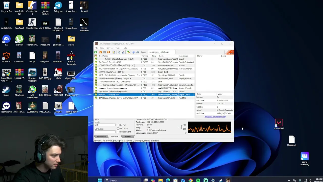The image size is (323, 182).
Task: Select the MSI Afterburner desktop icon
Action: 32,92
